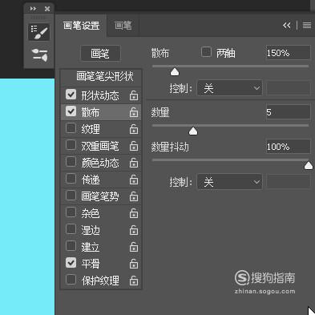Image resolution: width=315 pixels, height=315 pixels.
Task: Toggle lock for 双重画笔
Action: 134,146
